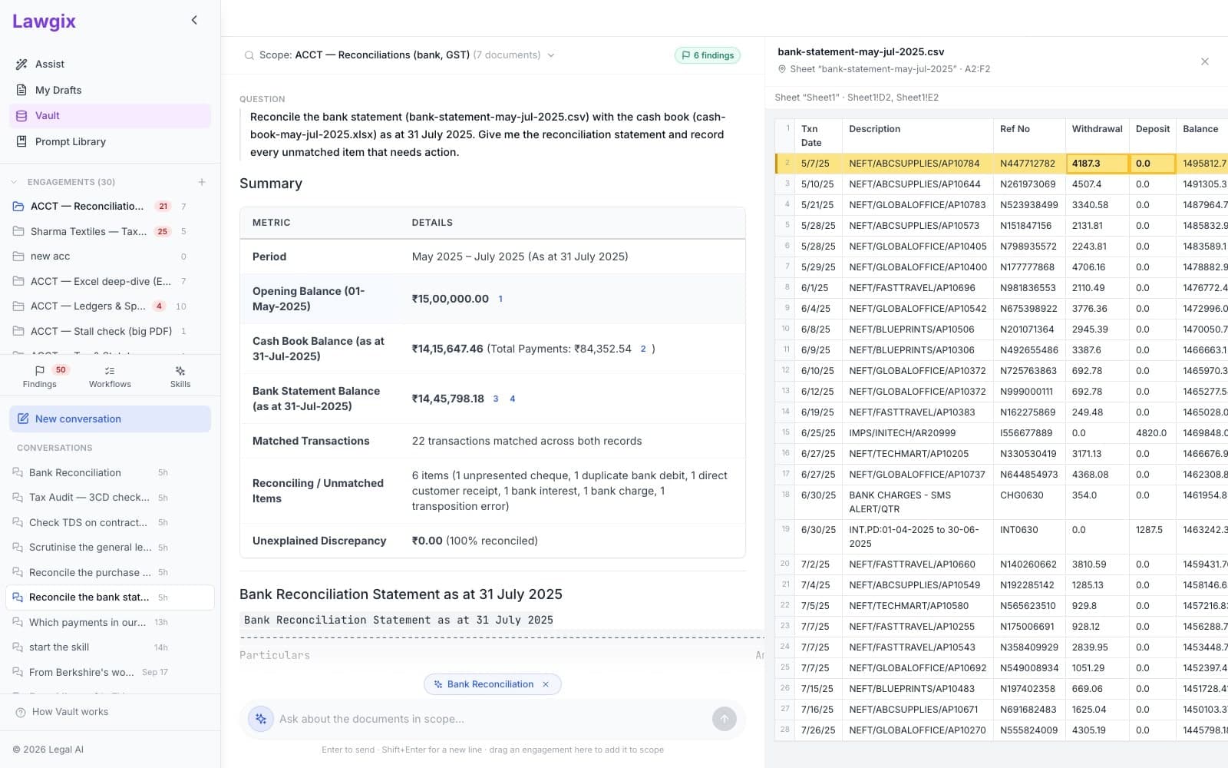Viewport: 1228px width, 768px height.
Task: Open citation 4 beside Bank Statement Balance
Action: [513, 399]
